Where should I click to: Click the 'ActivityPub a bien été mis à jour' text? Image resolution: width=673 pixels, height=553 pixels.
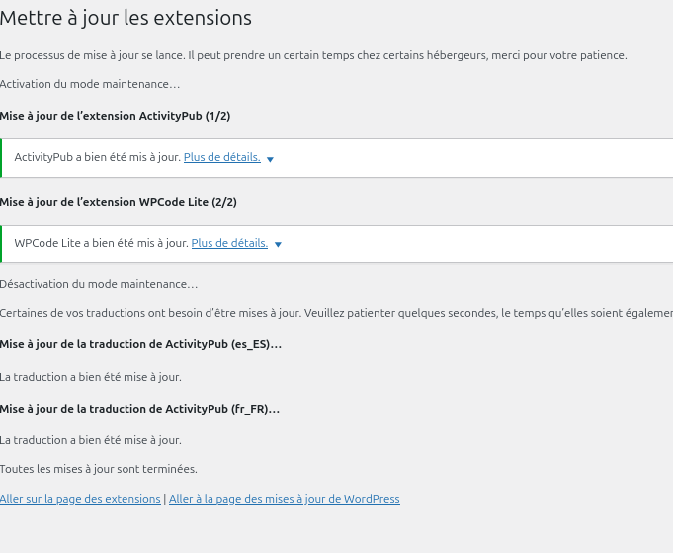pyautogui.click(x=97, y=157)
